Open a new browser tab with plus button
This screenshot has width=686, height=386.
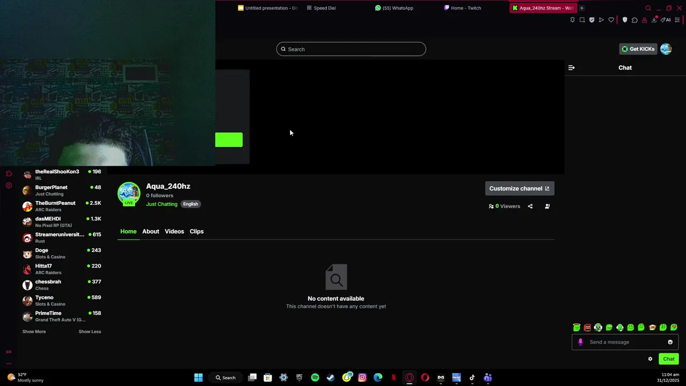(x=581, y=8)
